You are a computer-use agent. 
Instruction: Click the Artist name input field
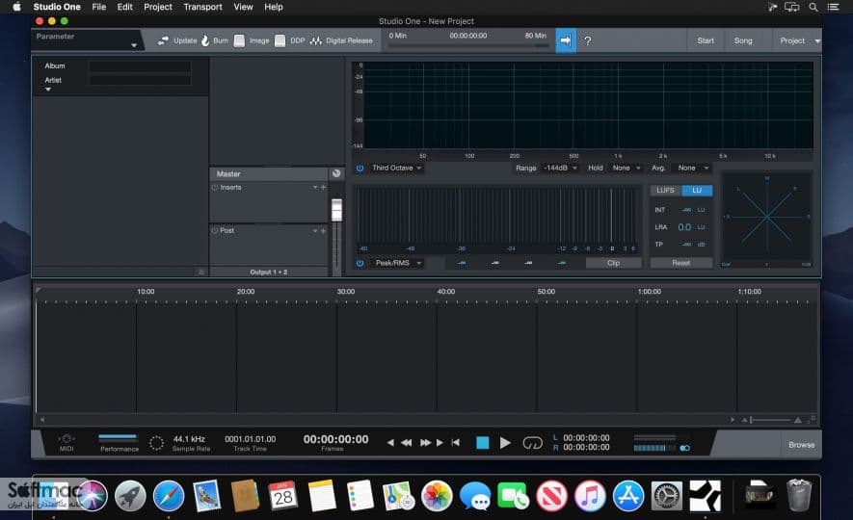[x=140, y=80]
